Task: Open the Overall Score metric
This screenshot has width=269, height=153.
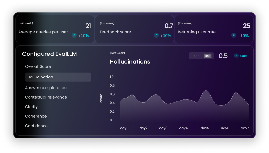Action: point(38,66)
